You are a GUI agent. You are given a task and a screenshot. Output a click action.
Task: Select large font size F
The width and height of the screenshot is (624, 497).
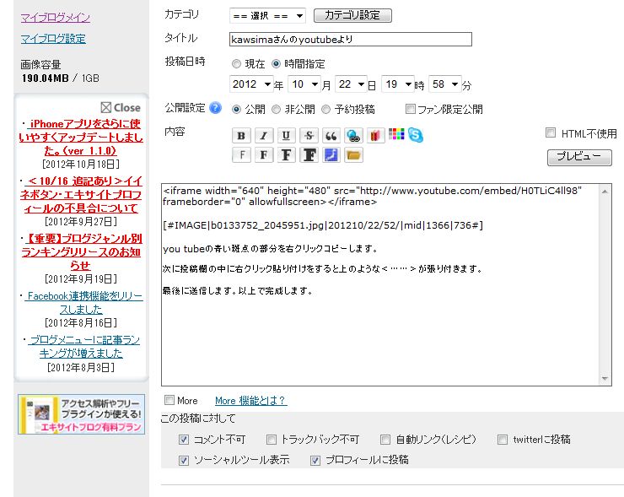[286, 155]
